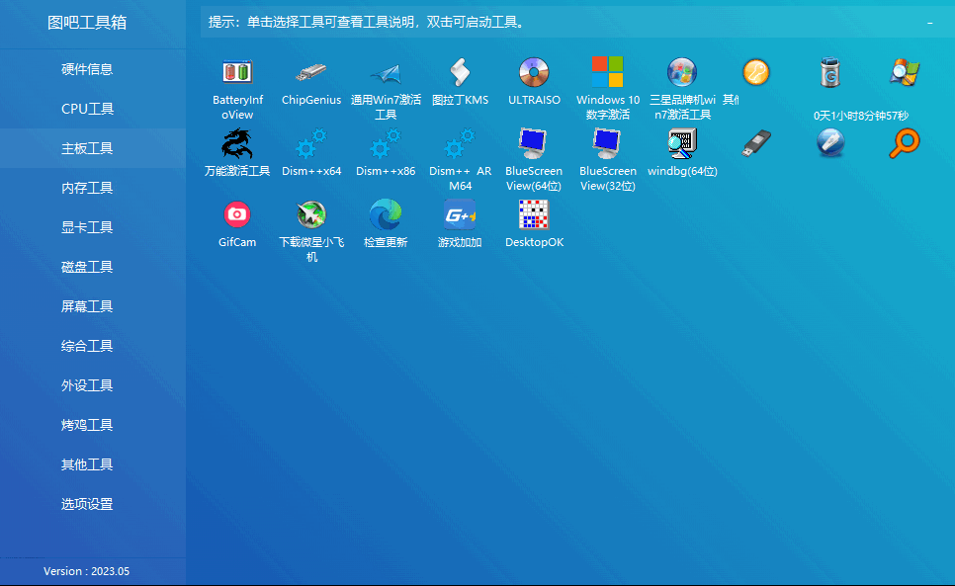Viewport: 955px width, 586px height.
Task: Launch BlueScreenView(64位) monitor icon
Action: tap(534, 143)
